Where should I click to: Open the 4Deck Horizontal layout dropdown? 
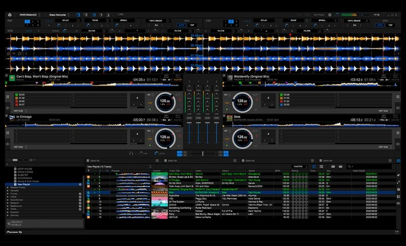point(59,15)
